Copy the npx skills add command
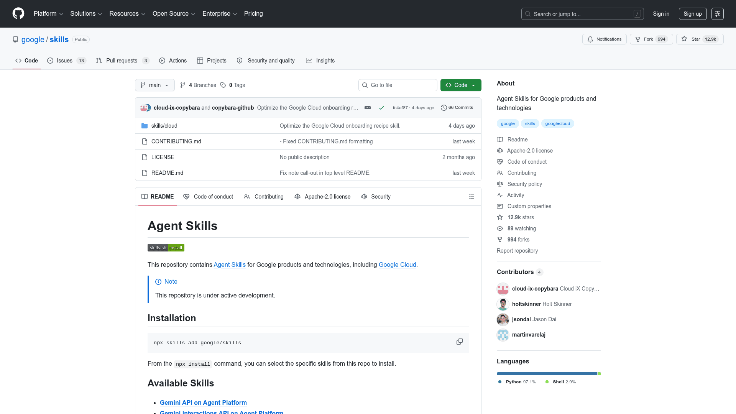This screenshot has height=414, width=736. tap(459, 342)
